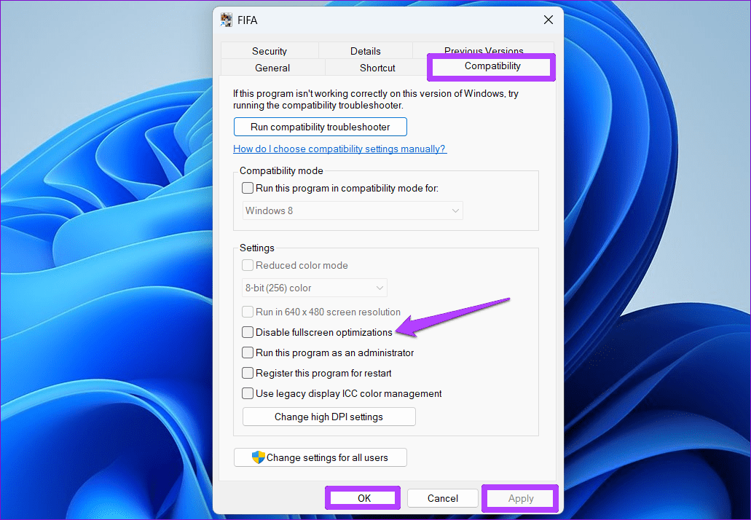The height and width of the screenshot is (520, 751).
Task: Open the compatibility settings help link
Action: 339,149
